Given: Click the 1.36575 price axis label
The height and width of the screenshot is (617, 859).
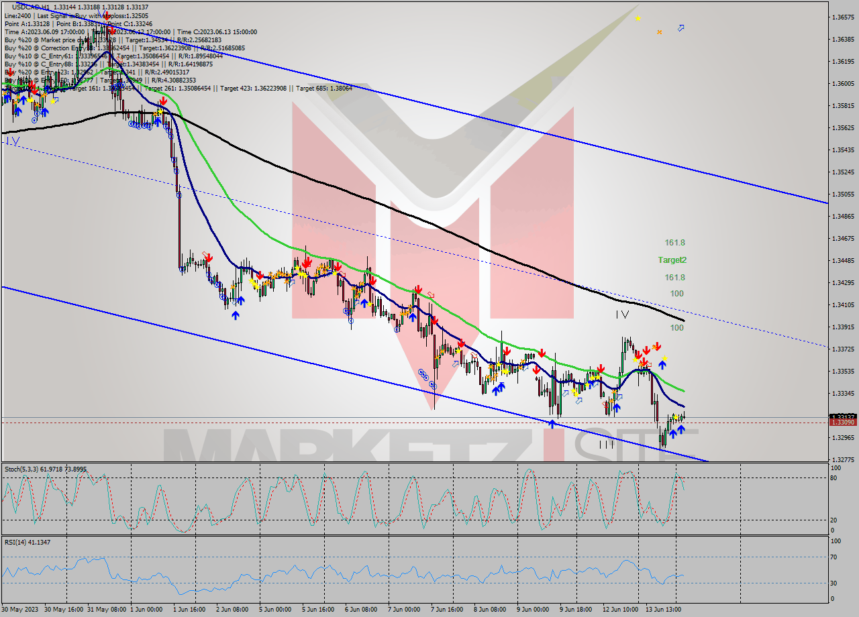Looking at the screenshot, I should point(842,17).
